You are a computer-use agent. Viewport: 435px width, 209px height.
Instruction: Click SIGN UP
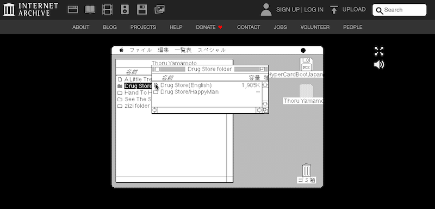[x=288, y=10]
